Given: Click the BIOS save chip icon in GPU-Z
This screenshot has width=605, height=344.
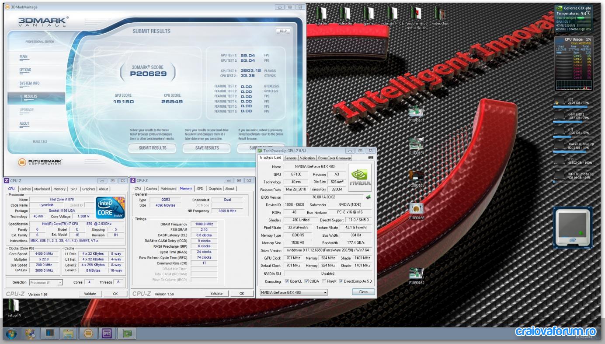Looking at the screenshot, I should point(369,197).
